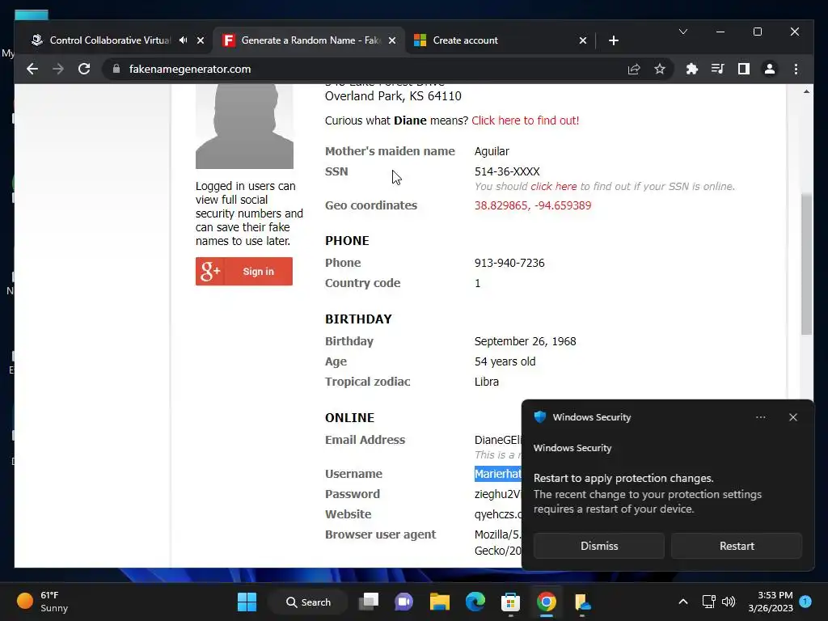This screenshot has width=828, height=621.
Task: Open File Explorer from the taskbar
Action: click(439, 602)
